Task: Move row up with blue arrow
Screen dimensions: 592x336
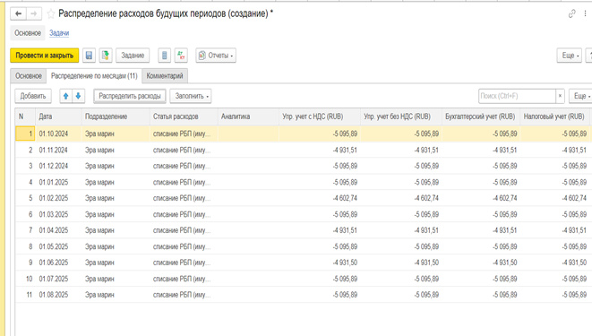Action: click(65, 96)
